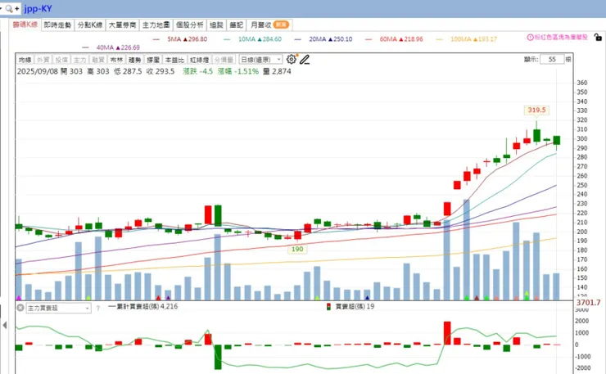Toggle the 主力 overlay button

point(79,60)
